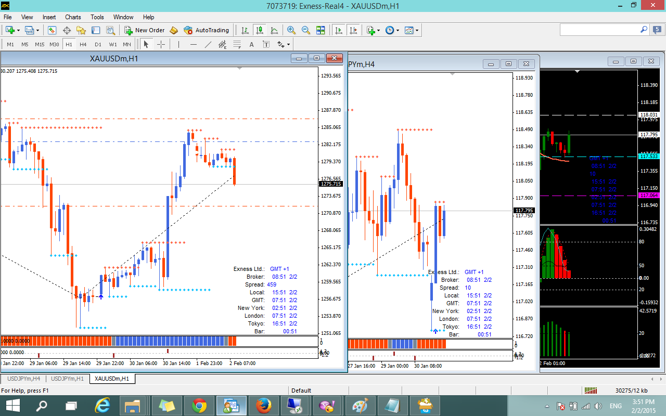Expand the Templates dropdown arrow
Screen dimensions: 666x416
[x=417, y=30]
